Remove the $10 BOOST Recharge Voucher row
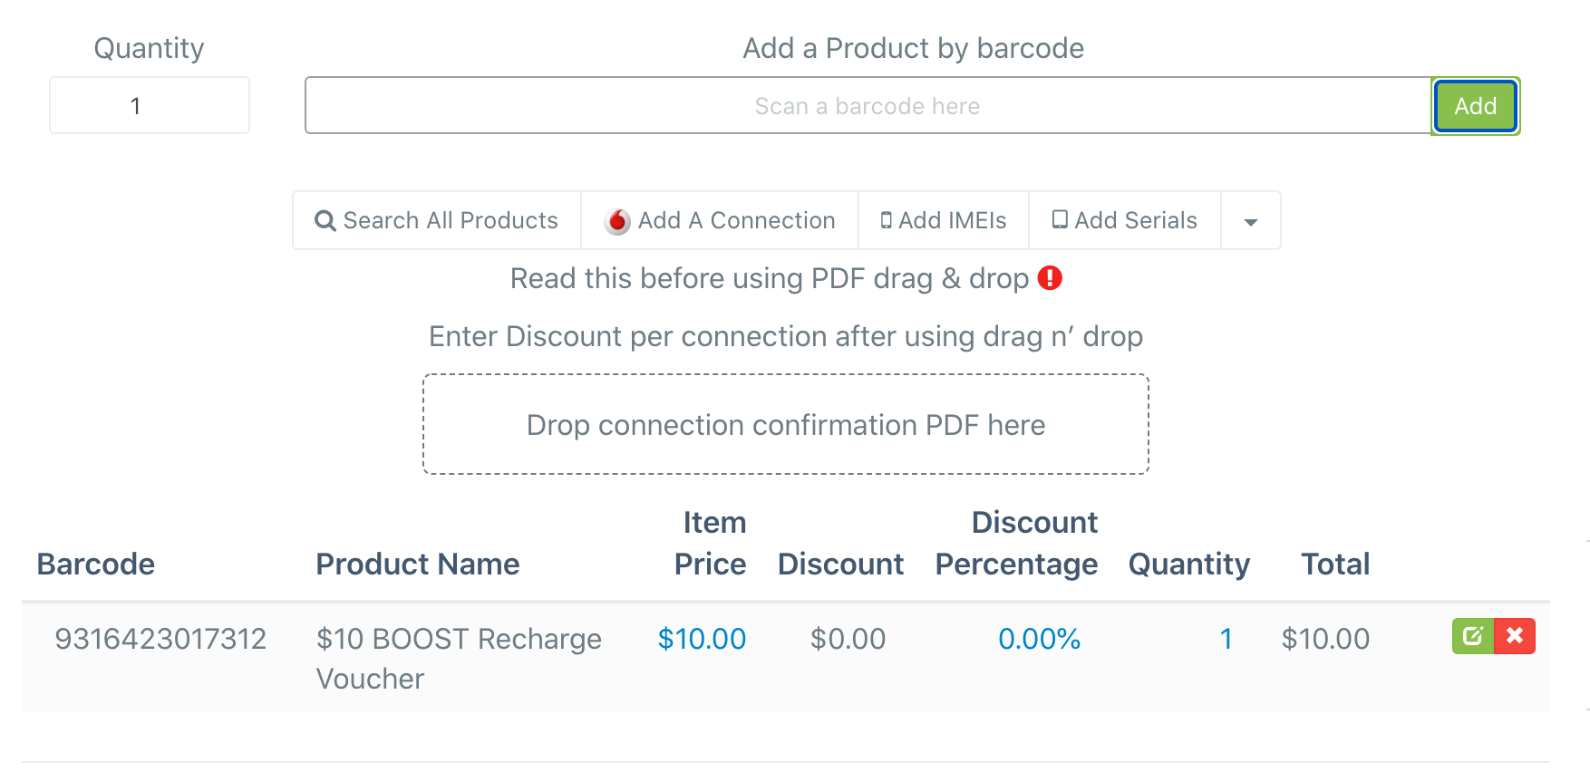 point(1515,636)
